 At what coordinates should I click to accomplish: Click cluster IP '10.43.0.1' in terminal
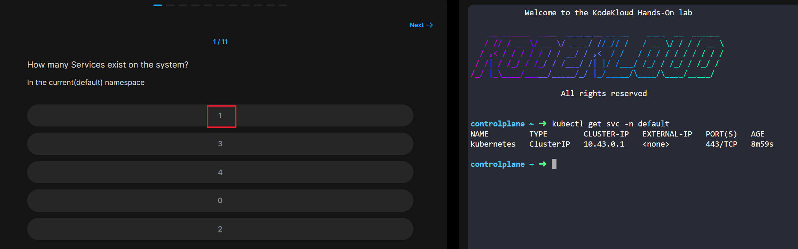click(604, 144)
